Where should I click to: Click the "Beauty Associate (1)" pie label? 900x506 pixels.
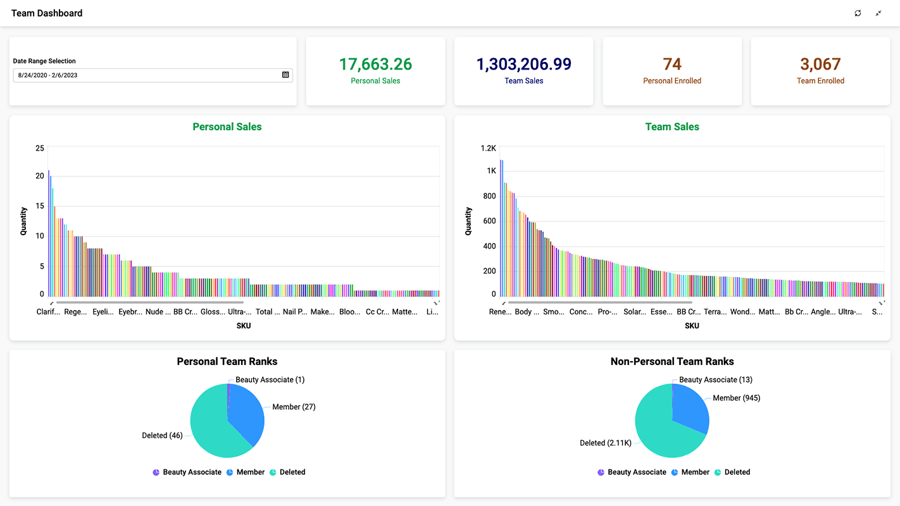pyautogui.click(x=270, y=380)
